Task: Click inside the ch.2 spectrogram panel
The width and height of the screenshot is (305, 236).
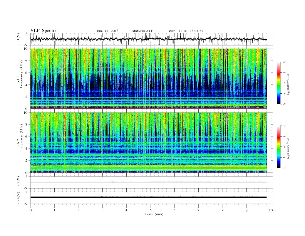Action: (x=149, y=142)
